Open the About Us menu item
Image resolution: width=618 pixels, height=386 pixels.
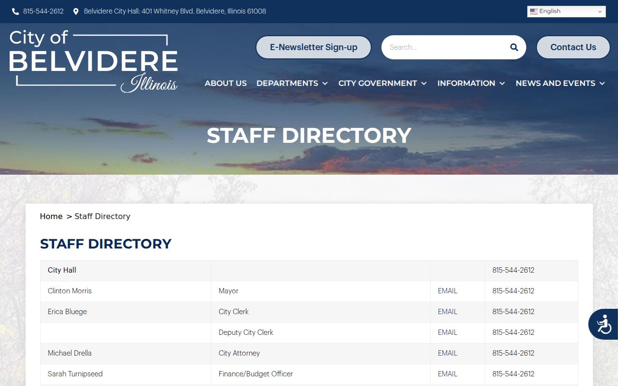(225, 83)
